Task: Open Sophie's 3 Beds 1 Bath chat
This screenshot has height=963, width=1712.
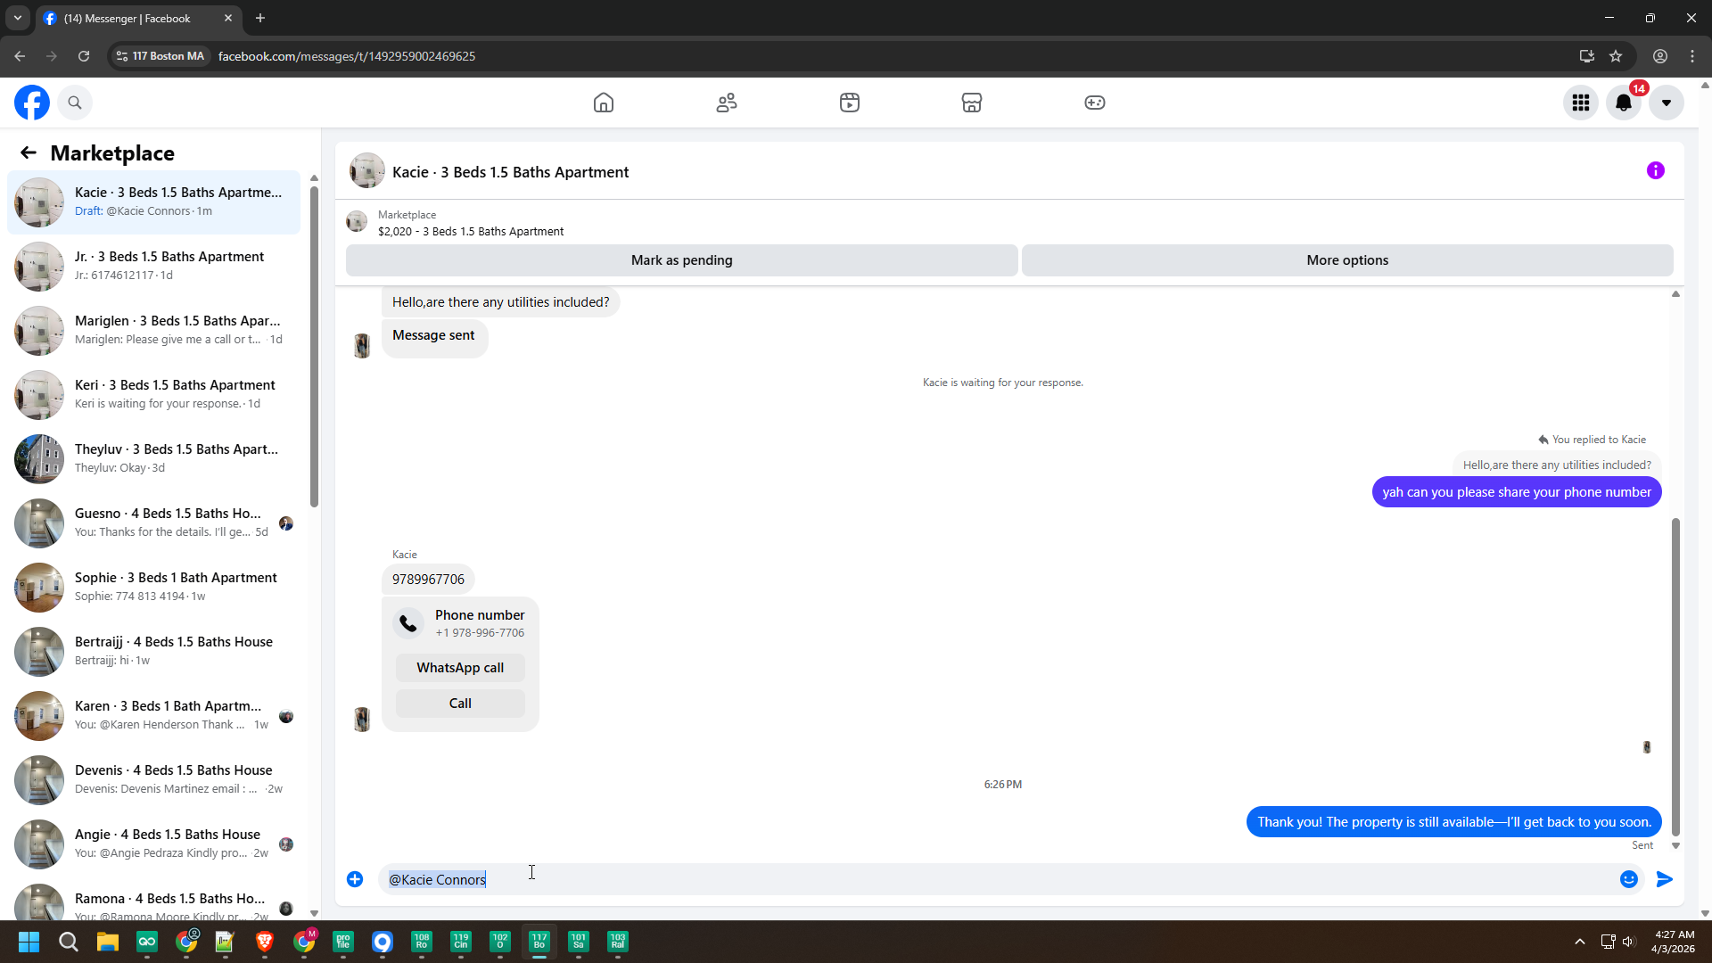Action: (x=154, y=587)
